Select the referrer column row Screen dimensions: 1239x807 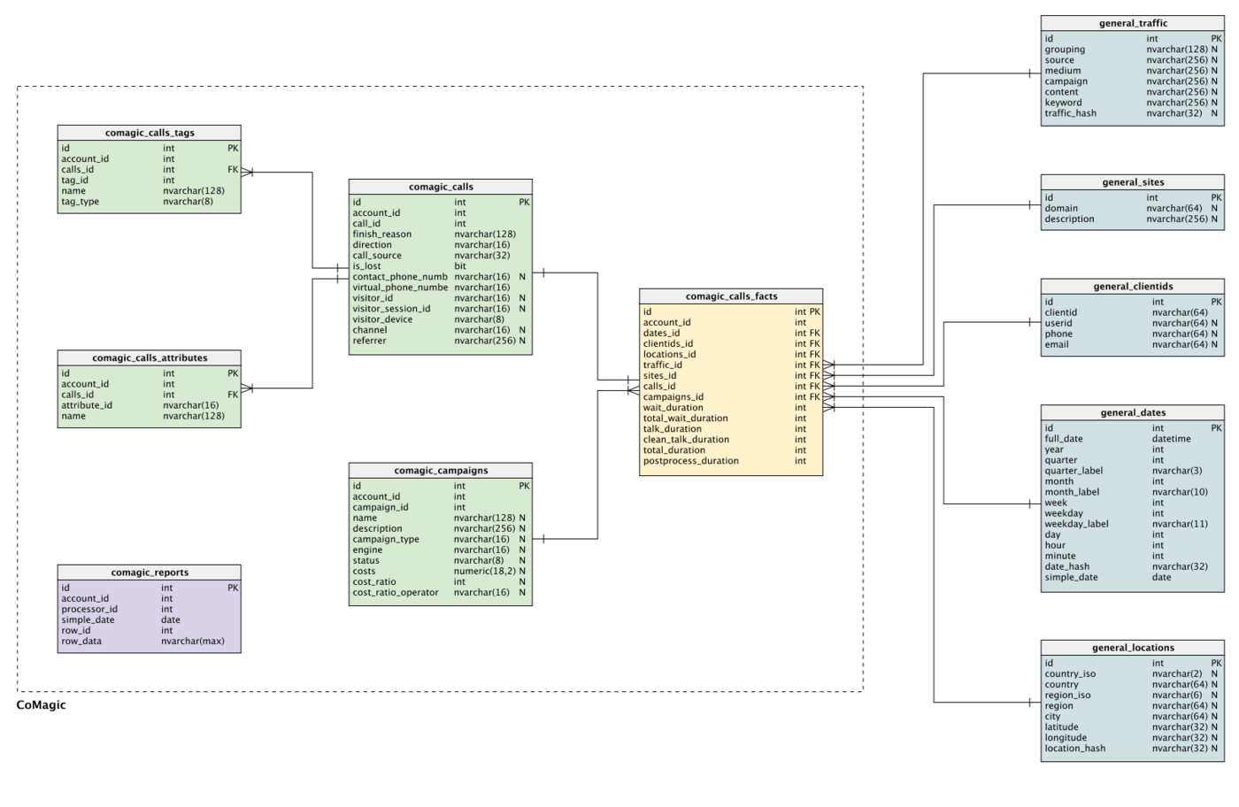click(441, 341)
